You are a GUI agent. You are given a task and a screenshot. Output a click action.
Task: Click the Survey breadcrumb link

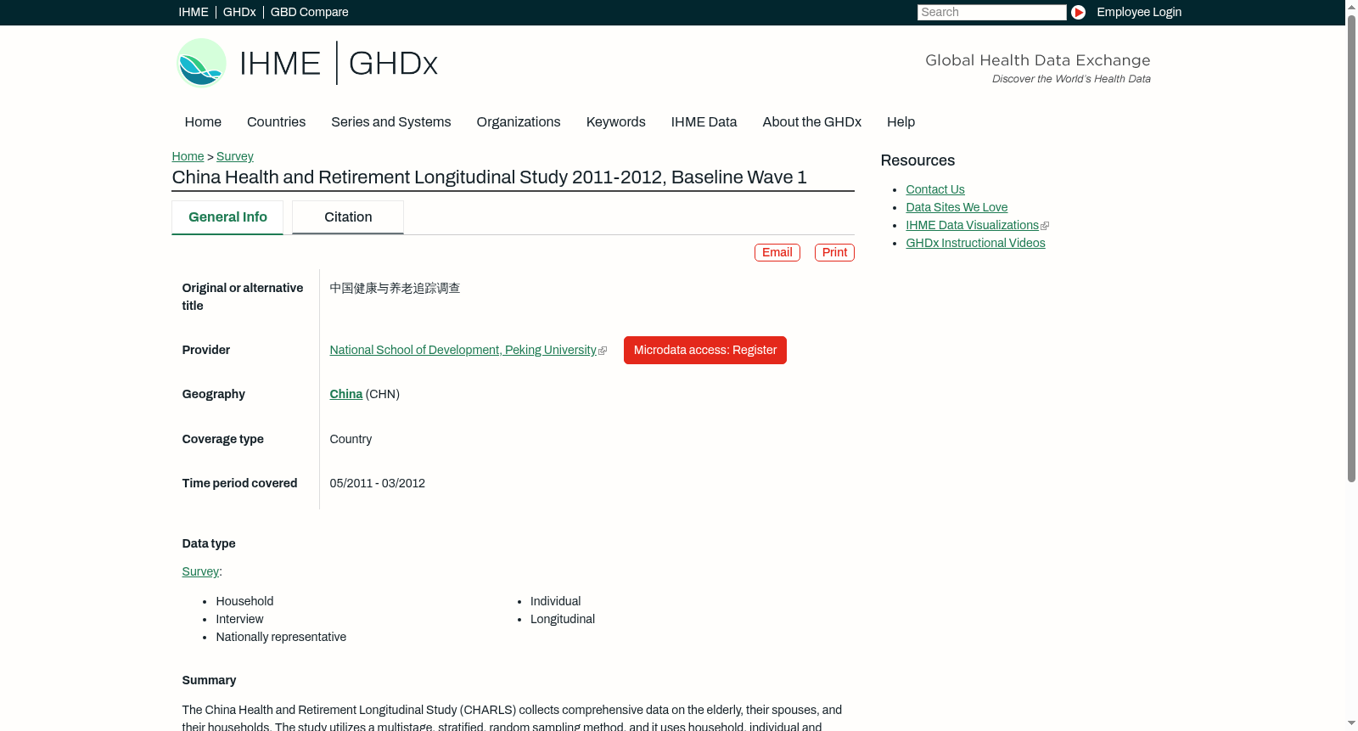[x=235, y=156]
